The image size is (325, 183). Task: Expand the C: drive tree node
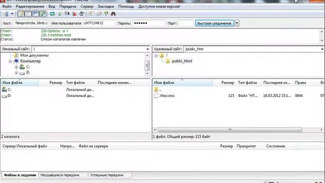click(x=16, y=67)
